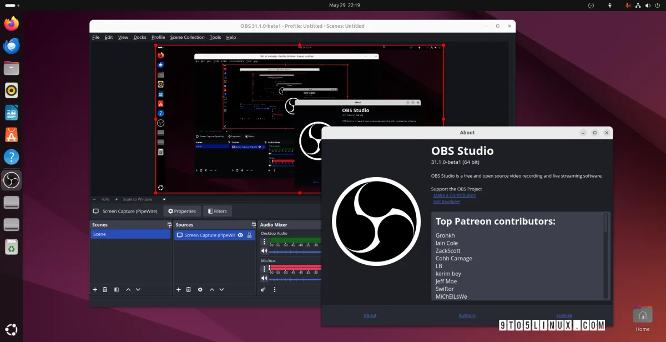Mute Desktop Audio speaker icon

[264, 250]
